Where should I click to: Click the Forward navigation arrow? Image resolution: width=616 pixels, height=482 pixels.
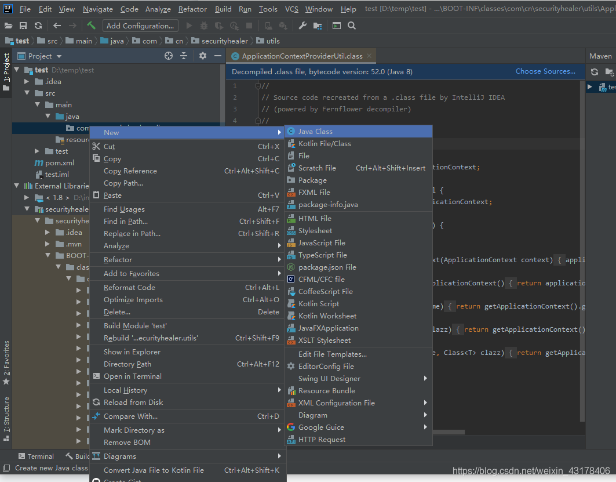point(72,26)
